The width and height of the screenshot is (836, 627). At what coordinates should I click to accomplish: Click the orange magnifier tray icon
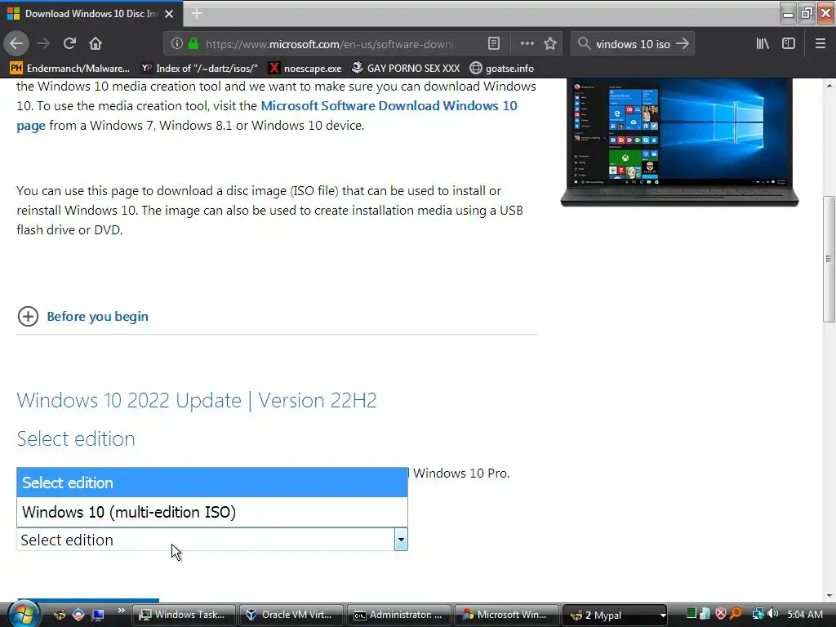[x=736, y=614]
